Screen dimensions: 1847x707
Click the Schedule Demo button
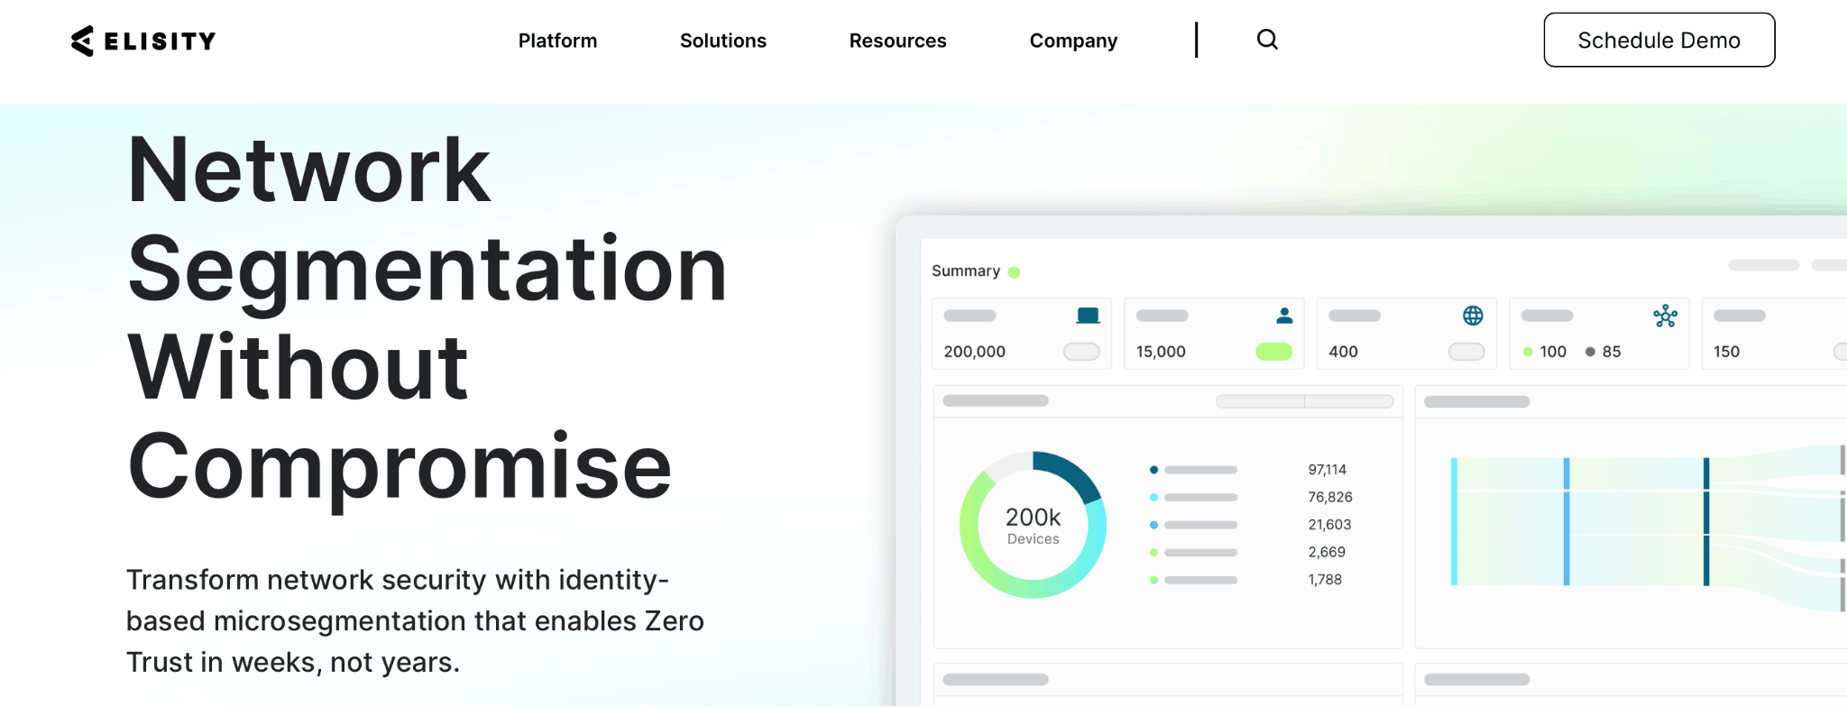tap(1659, 40)
